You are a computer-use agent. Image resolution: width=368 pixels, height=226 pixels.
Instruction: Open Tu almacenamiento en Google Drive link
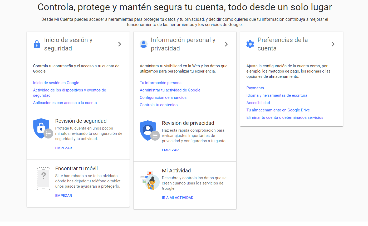(x=278, y=110)
